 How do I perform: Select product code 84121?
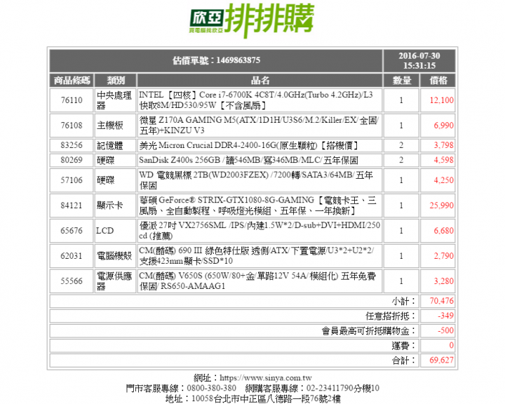72,206
